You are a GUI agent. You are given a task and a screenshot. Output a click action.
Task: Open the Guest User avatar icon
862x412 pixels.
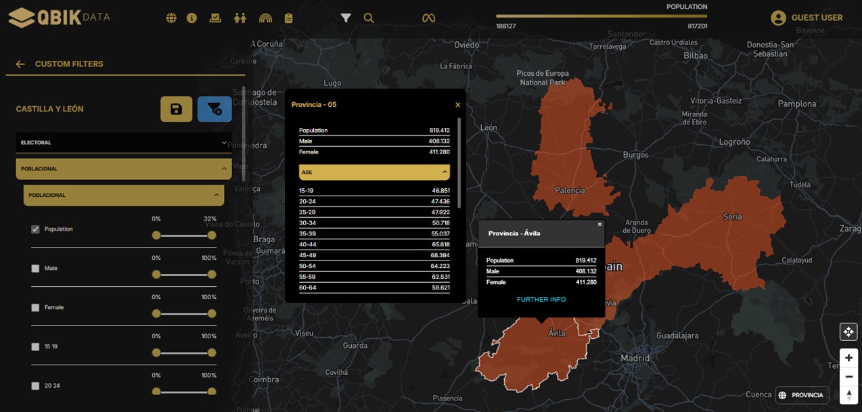coord(778,18)
